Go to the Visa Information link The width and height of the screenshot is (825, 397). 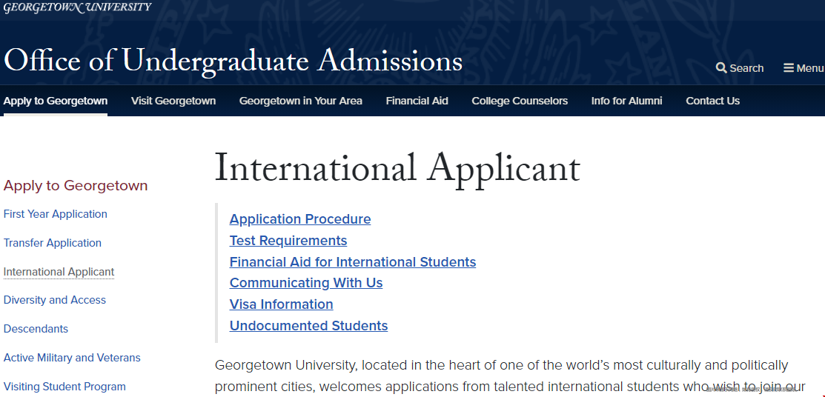pos(281,304)
